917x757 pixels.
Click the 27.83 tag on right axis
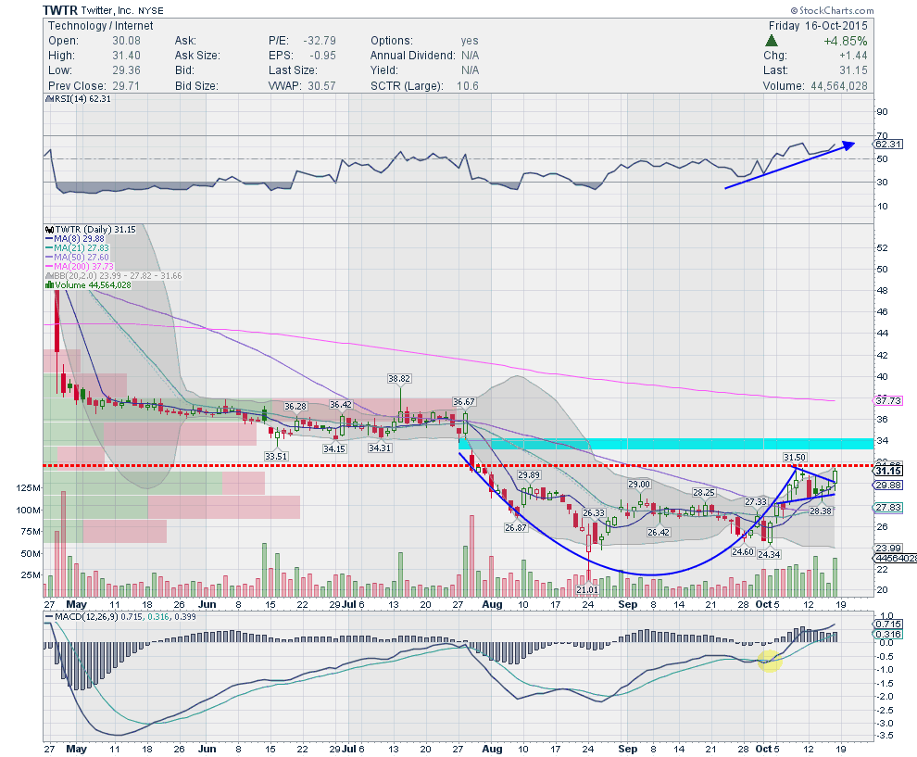click(887, 507)
